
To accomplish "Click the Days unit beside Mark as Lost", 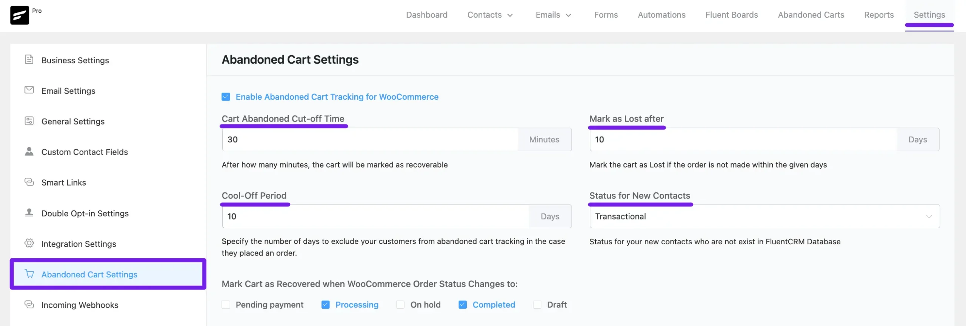I will coord(918,140).
